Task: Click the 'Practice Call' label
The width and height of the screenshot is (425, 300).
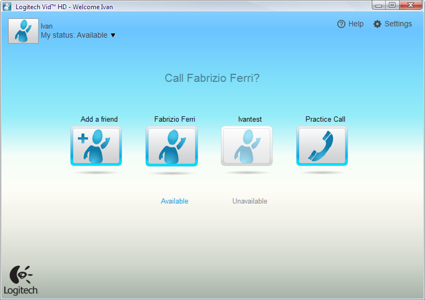Action: [325, 119]
